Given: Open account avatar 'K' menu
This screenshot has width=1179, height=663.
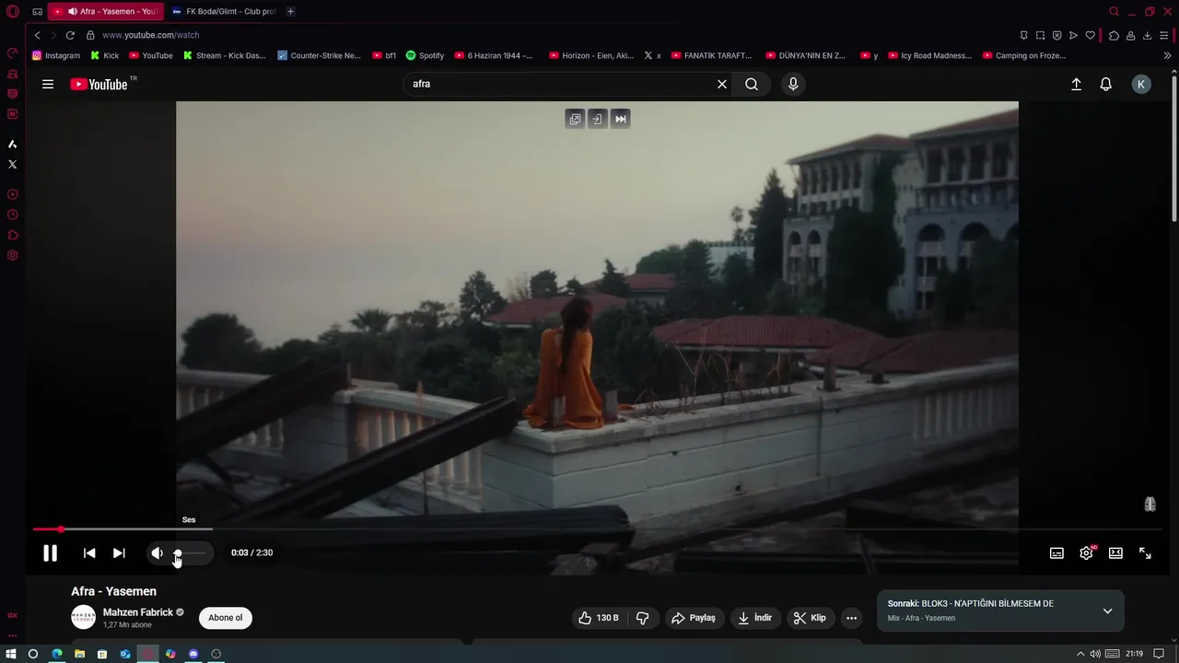Looking at the screenshot, I should pos(1141,84).
